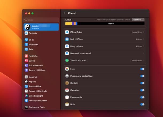163x117 pixels.
Task: Select the Full immersion moon icon
Action: click(26, 66)
